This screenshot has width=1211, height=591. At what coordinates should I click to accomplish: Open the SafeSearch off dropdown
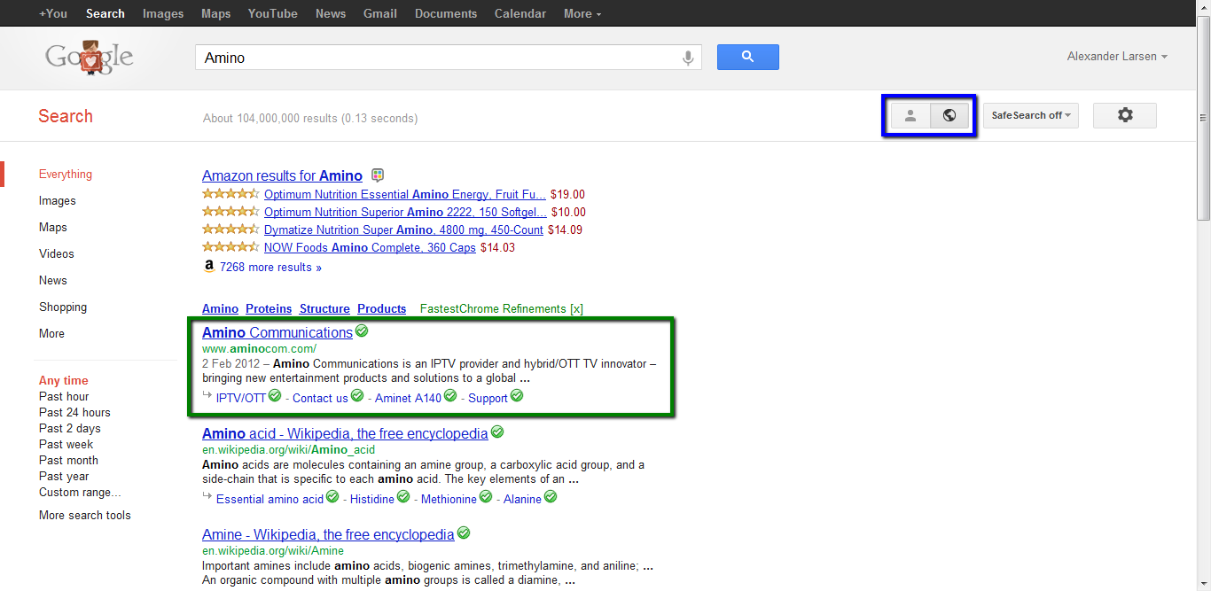coord(1031,115)
